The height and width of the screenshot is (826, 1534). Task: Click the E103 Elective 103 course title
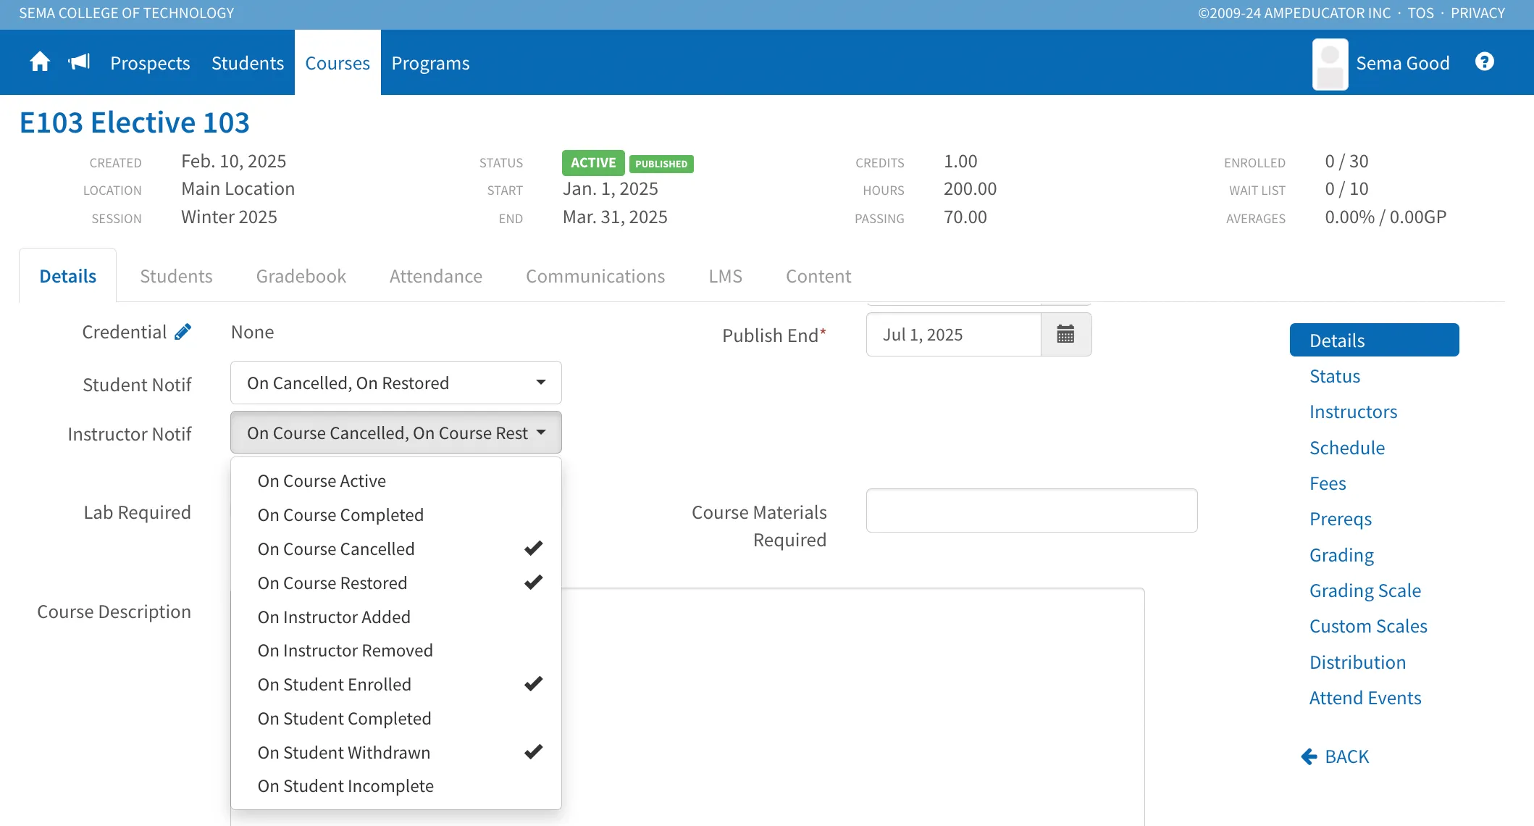point(135,122)
